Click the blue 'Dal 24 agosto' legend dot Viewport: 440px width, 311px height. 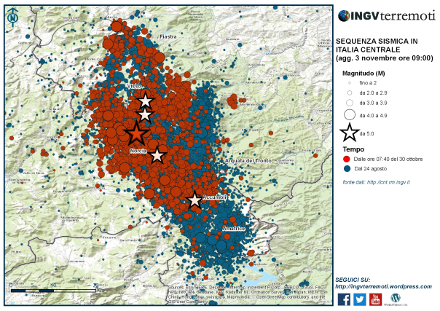pos(347,168)
